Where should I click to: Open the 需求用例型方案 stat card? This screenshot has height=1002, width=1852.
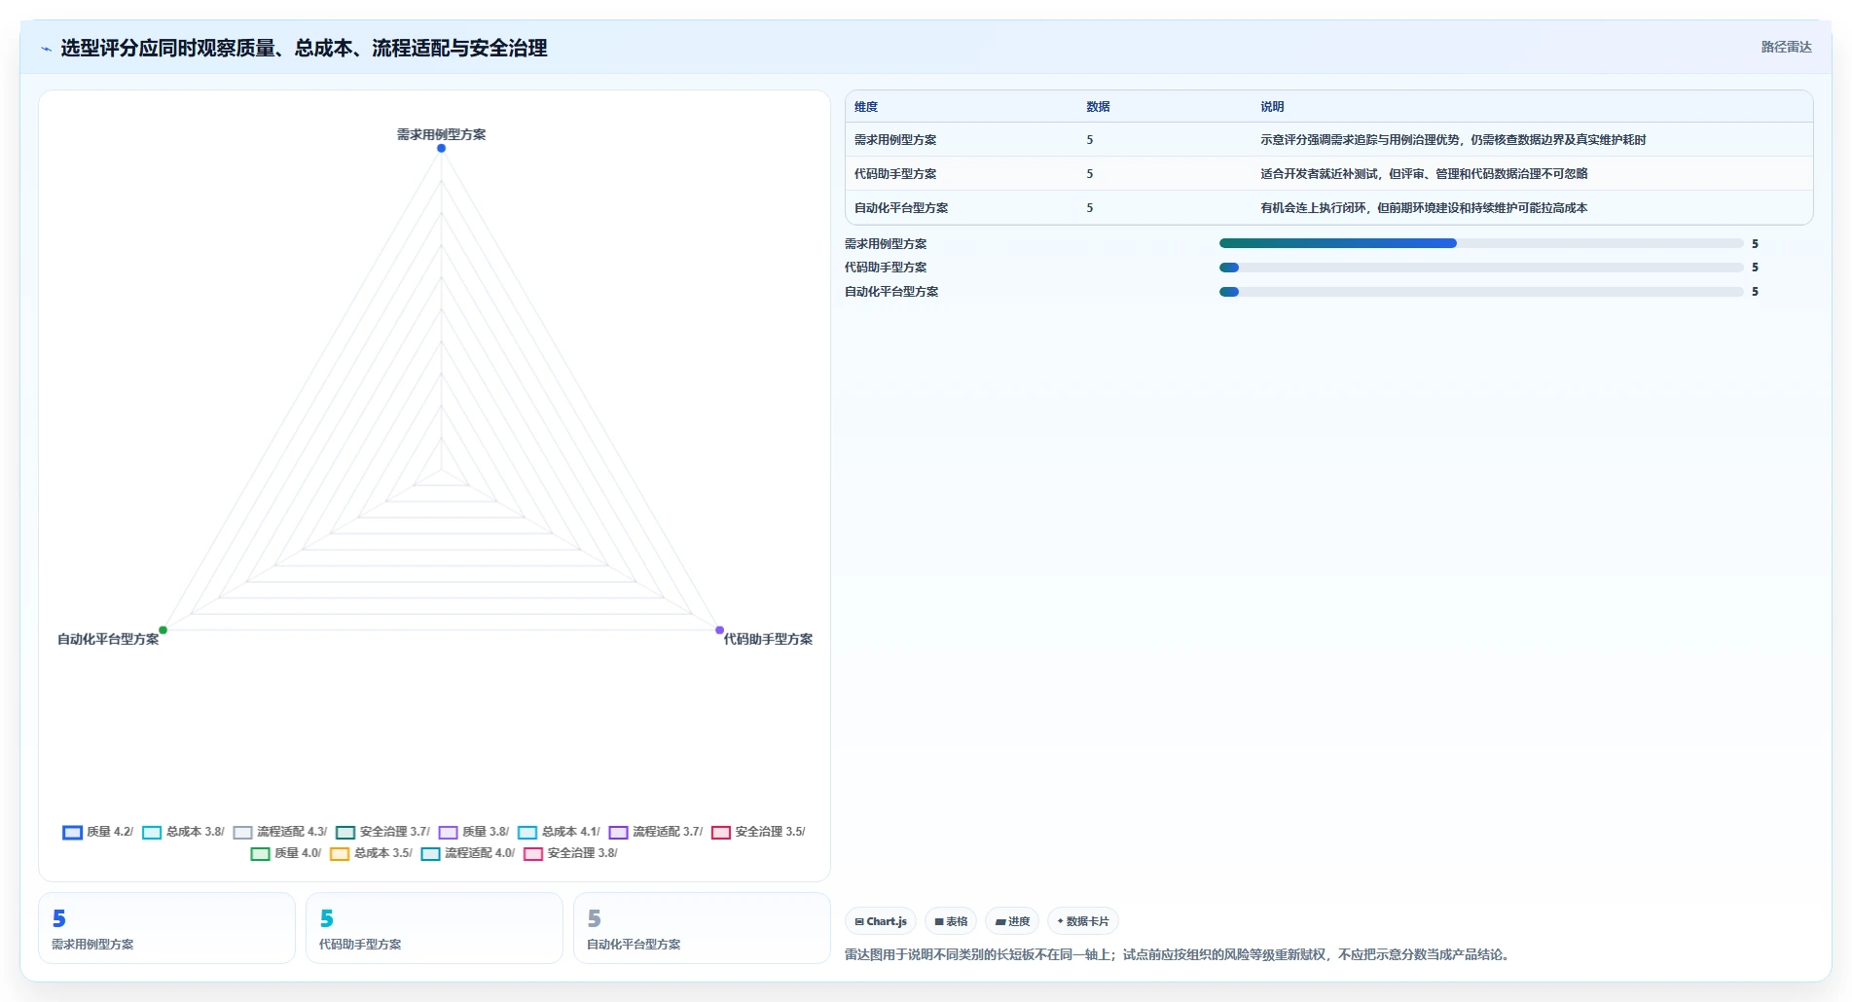coord(166,928)
